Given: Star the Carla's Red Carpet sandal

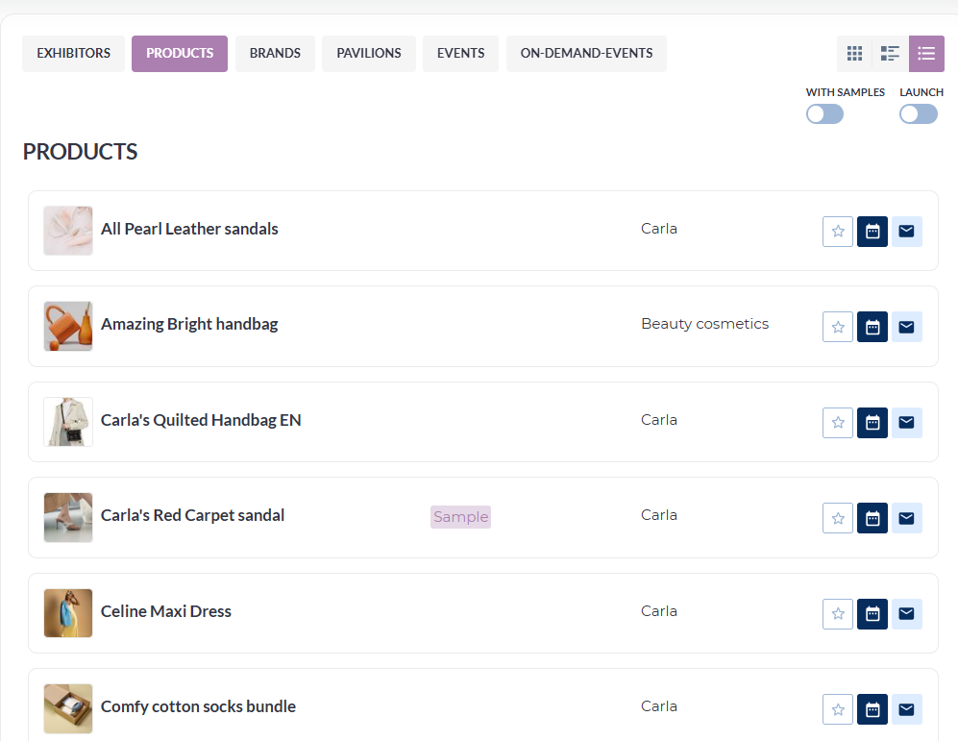Looking at the screenshot, I should [838, 518].
